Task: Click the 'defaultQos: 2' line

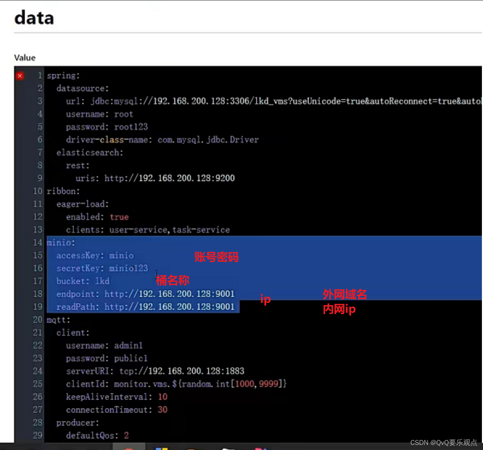Action: click(97, 436)
